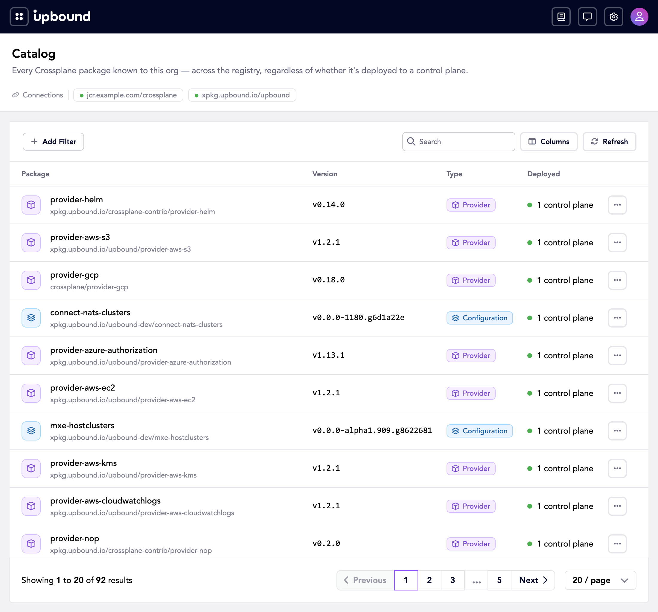This screenshot has height=612, width=658.
Task: Select the xpkg.upbound.io/upbound connection chip
Action: coord(242,95)
